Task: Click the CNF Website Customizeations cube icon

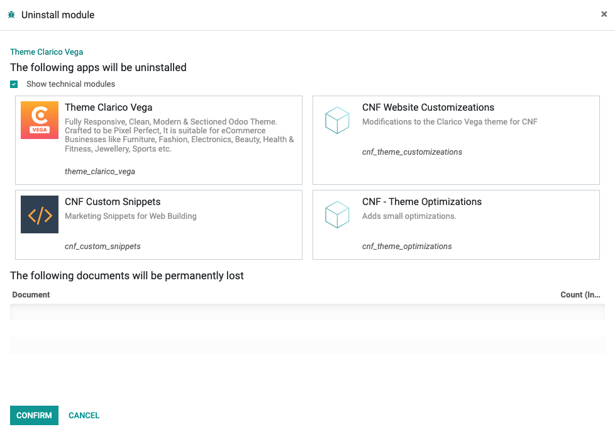Action: pos(337,120)
